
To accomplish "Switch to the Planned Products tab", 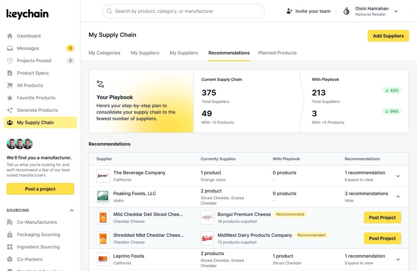I will 277,53.
